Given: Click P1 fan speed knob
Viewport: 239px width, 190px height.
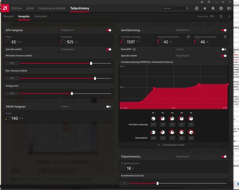Looking at the screenshot, I should (153, 119).
